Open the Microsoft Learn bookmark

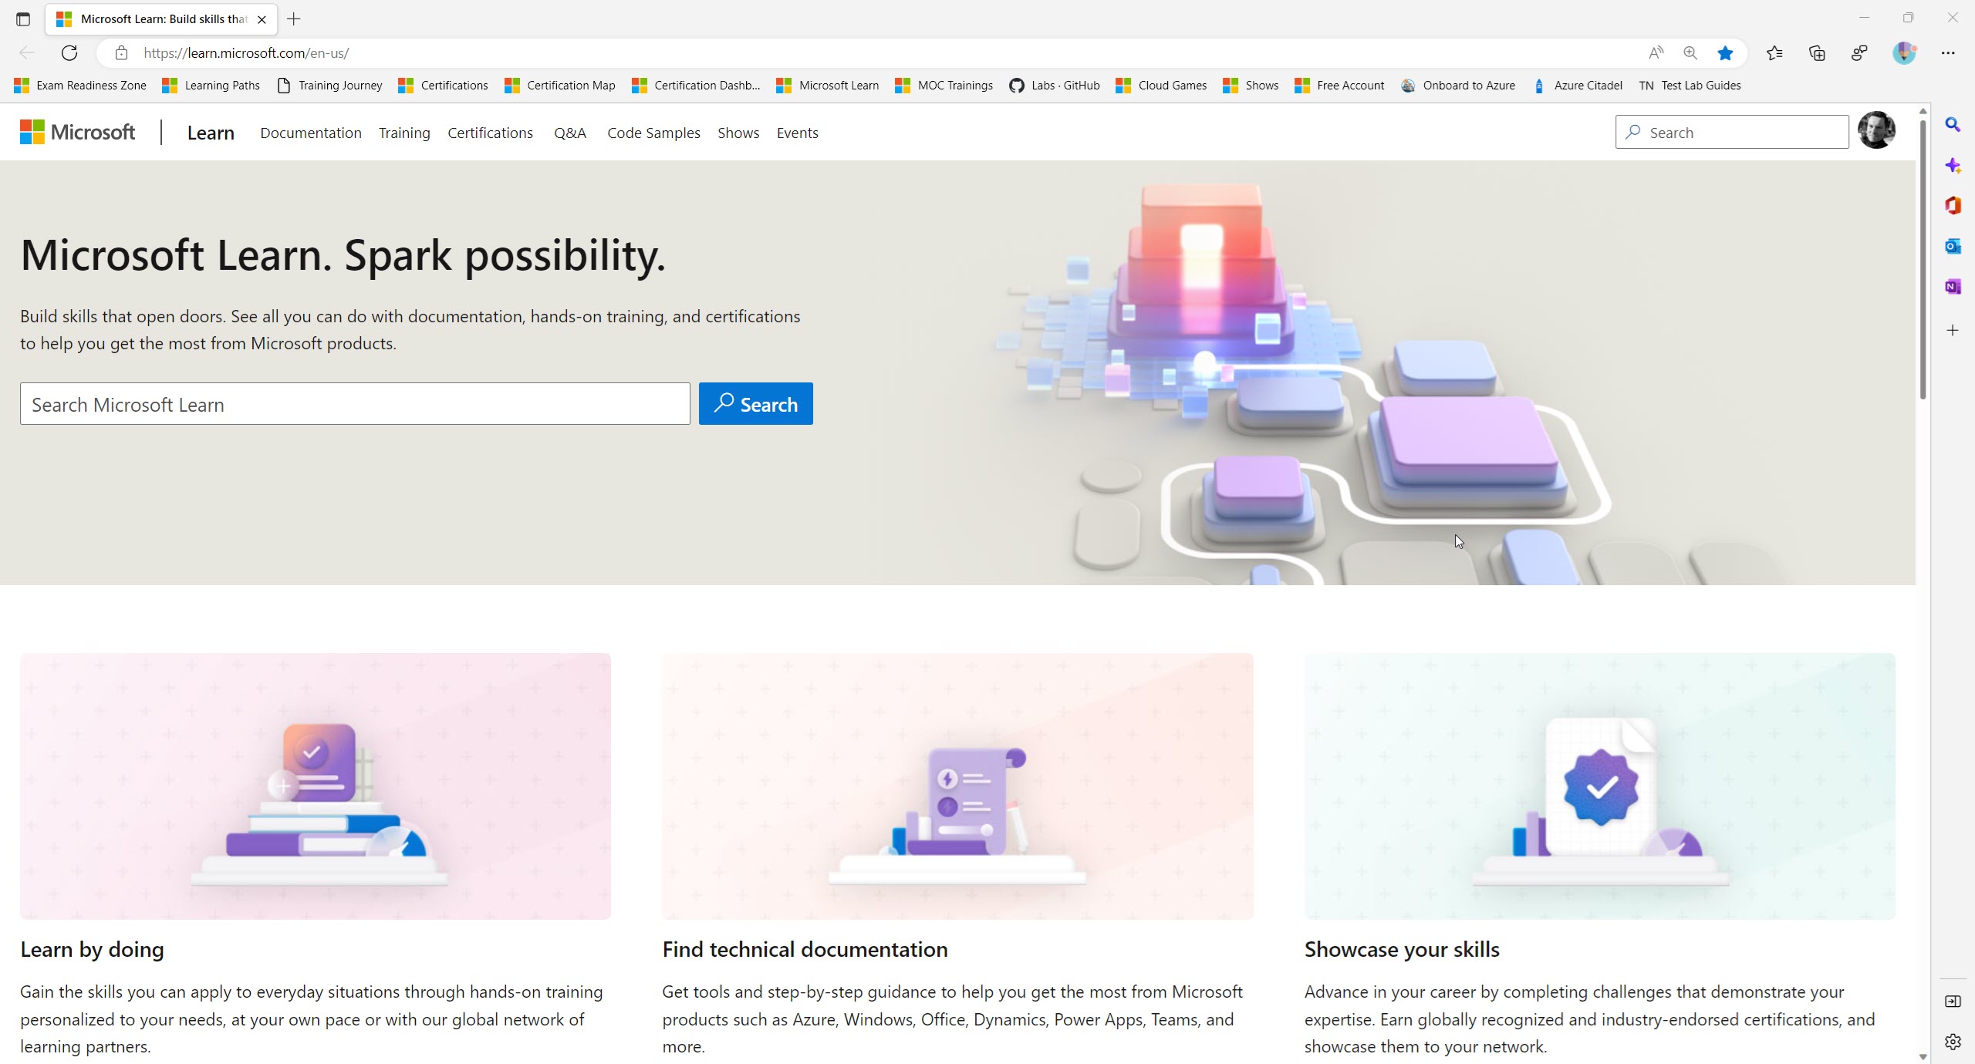point(828,85)
